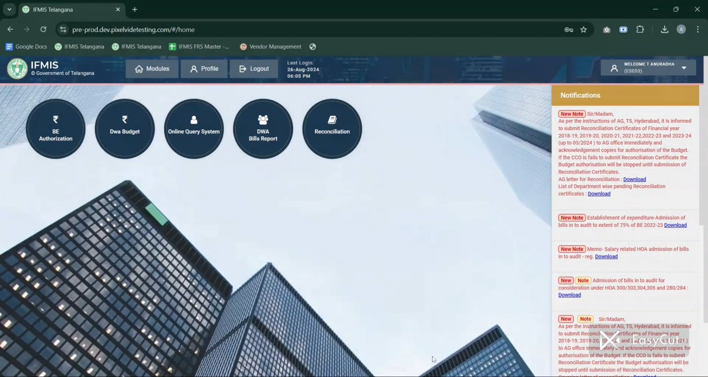Open the site permissions tune icon

pyautogui.click(x=63, y=30)
